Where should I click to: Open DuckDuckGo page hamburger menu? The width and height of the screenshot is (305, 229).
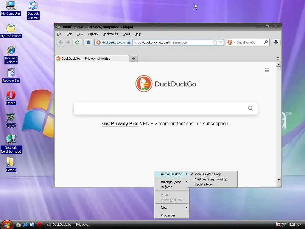tap(267, 70)
